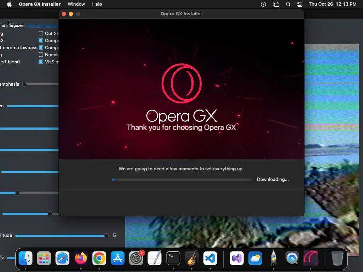Click the installer download progress bar
The width and height of the screenshot is (363, 272).
(x=181, y=180)
